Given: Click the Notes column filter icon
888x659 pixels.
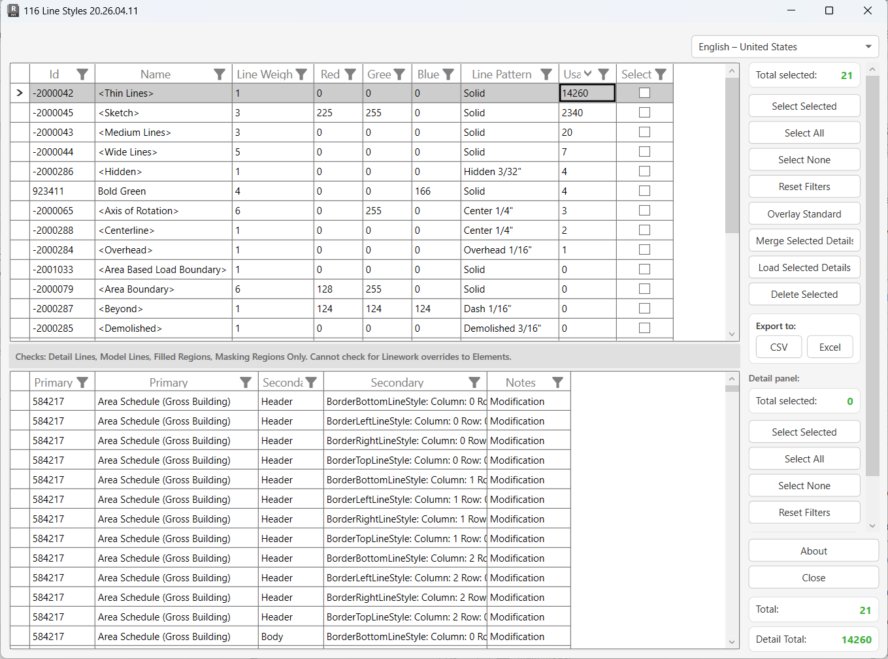Looking at the screenshot, I should [557, 383].
